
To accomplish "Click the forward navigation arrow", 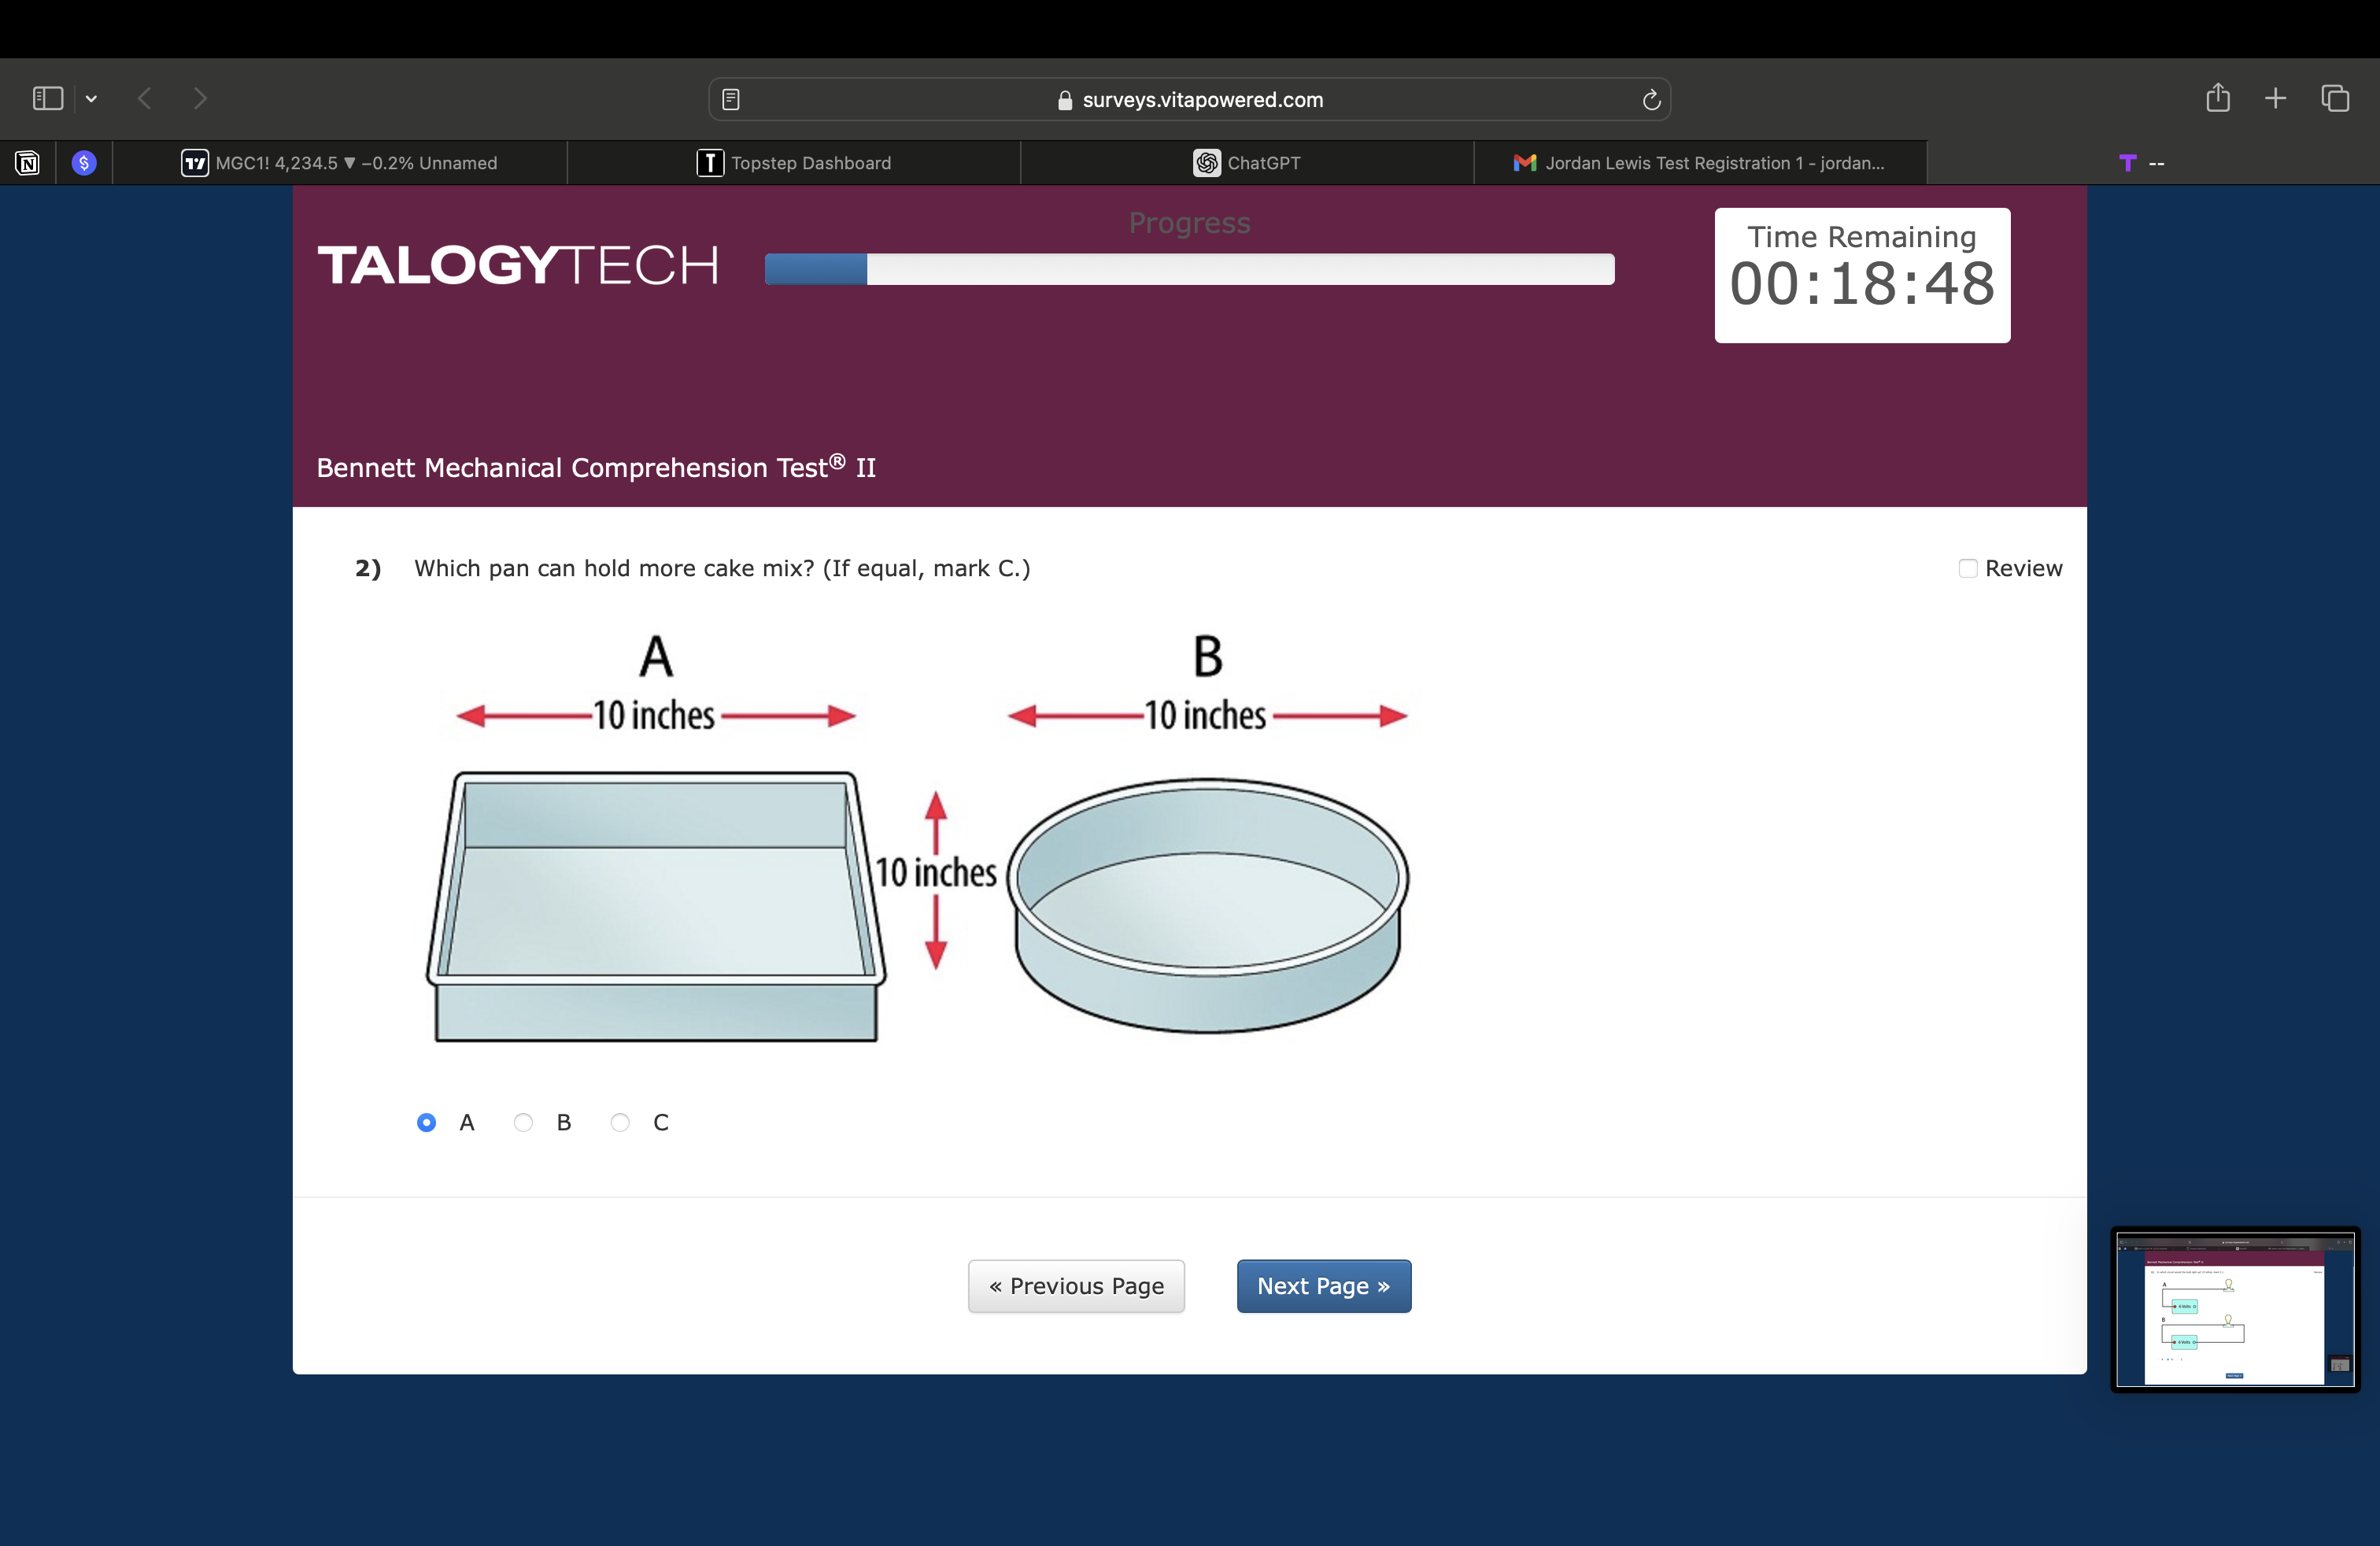I will 200,98.
